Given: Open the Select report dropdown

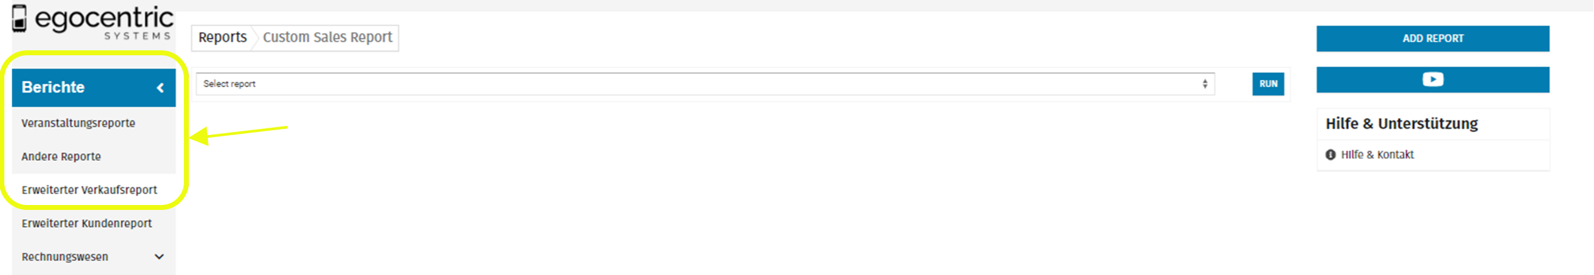Looking at the screenshot, I should (x=704, y=84).
